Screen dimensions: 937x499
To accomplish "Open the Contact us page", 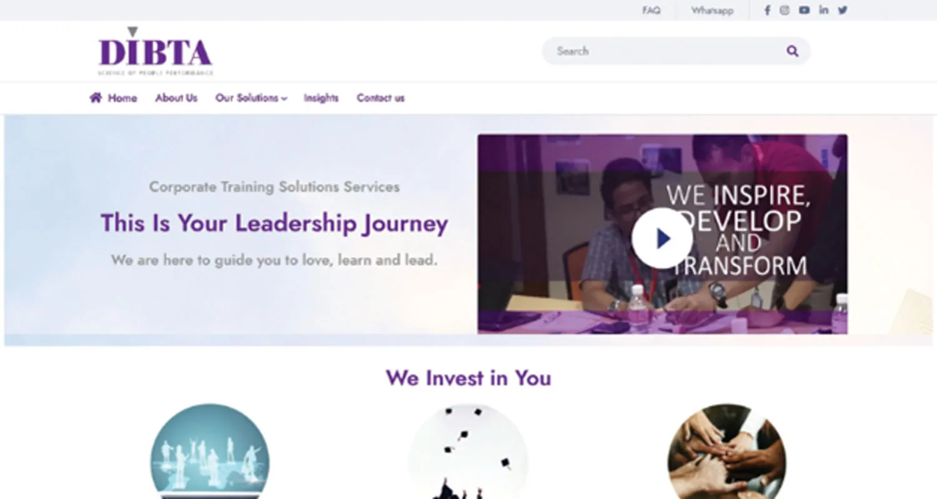I will pyautogui.click(x=380, y=98).
